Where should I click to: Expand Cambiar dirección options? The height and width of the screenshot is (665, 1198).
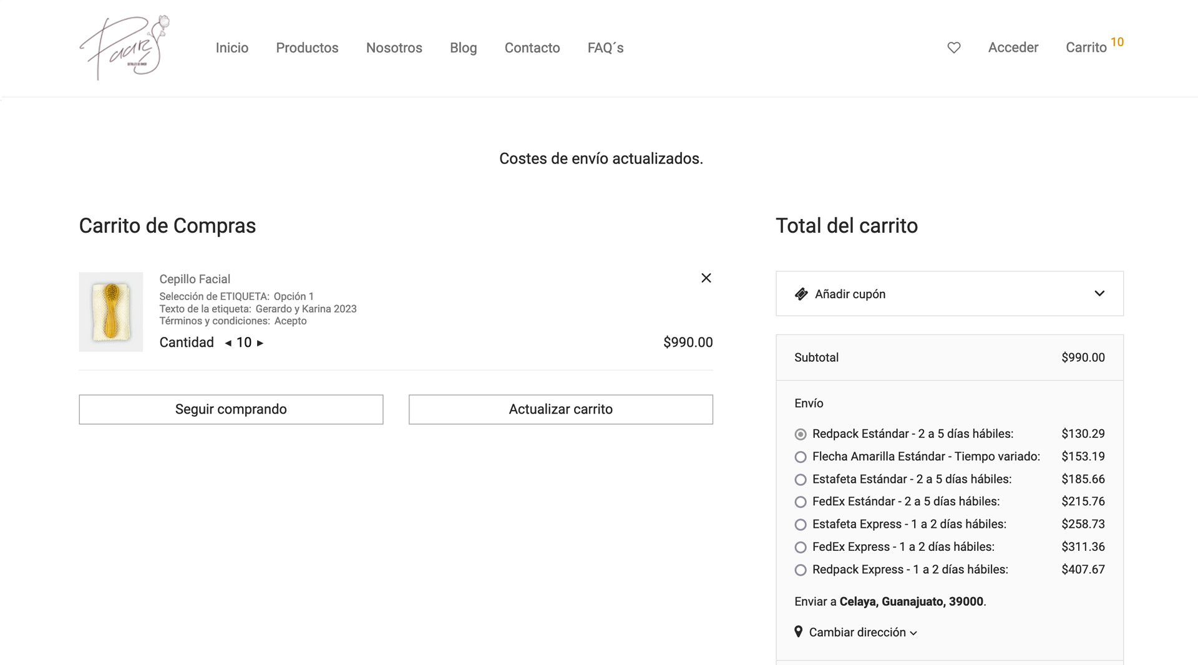862,633
